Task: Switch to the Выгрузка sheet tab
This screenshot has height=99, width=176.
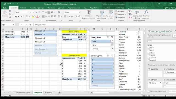Action: coord(49,93)
